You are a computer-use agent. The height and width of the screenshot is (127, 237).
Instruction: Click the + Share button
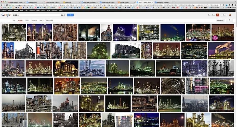224,15
